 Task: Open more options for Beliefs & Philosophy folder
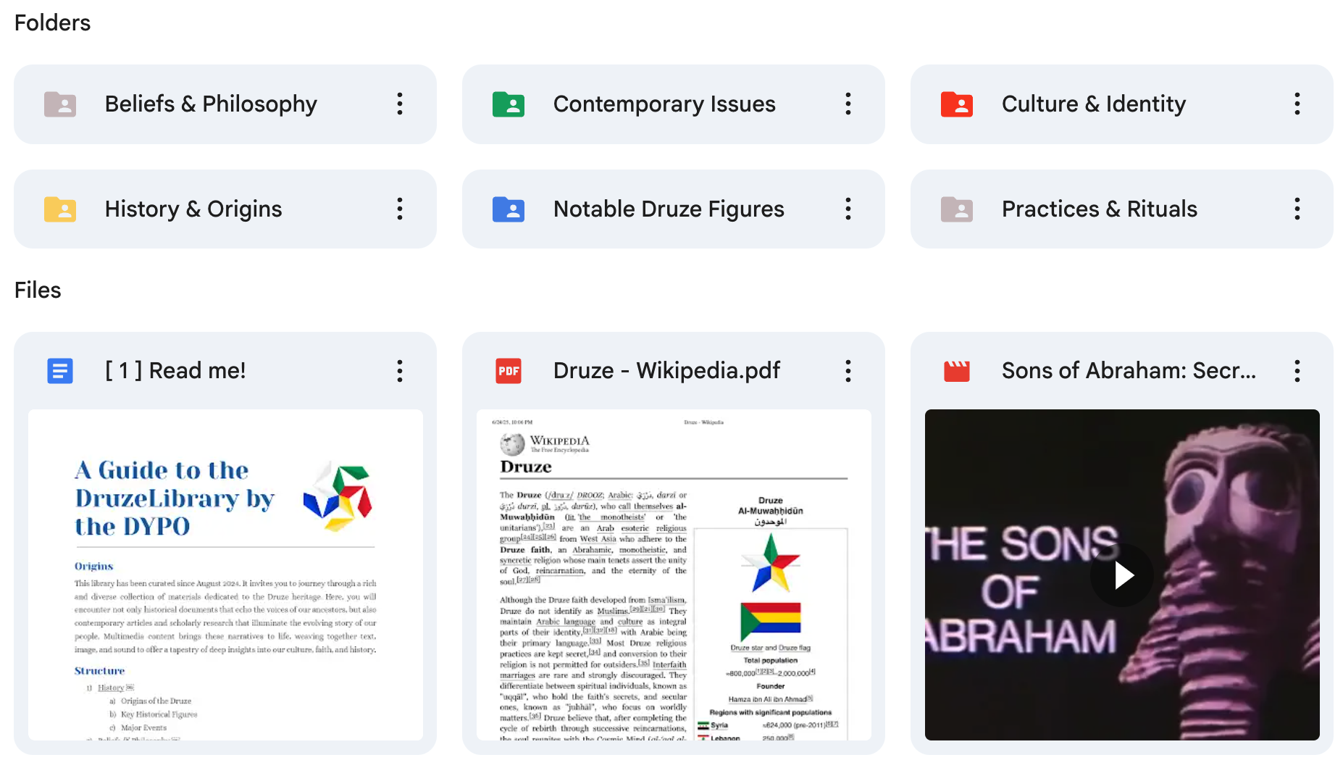(x=400, y=104)
